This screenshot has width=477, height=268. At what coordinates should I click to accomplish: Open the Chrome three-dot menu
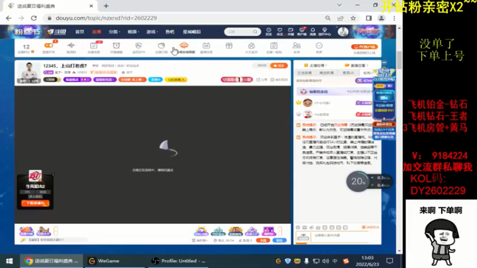[394, 18]
